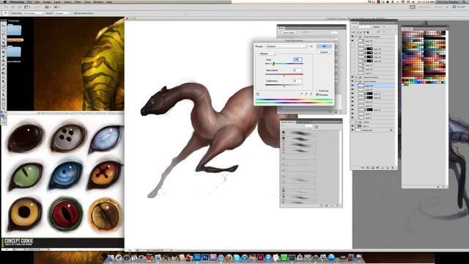Click the Layers panel tab
469x264 pixels.
(355, 23)
